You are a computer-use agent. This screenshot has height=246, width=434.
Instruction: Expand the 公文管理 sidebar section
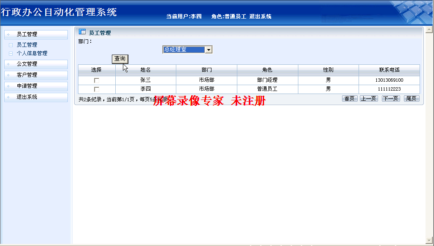coord(36,64)
